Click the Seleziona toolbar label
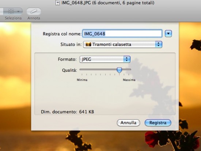201x151 pixels. tap(13, 18)
